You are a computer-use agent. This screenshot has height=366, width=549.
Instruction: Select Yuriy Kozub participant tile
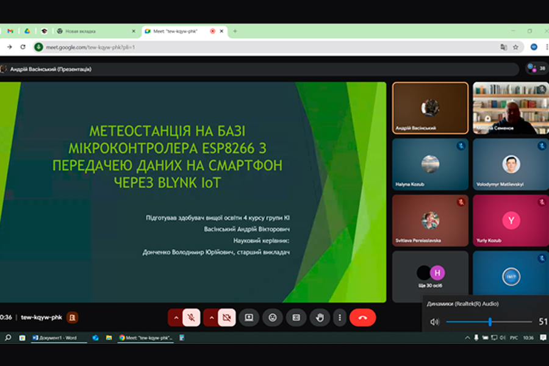[511, 221]
